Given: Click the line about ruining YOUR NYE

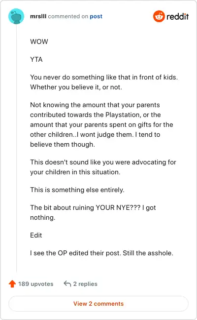Looking at the screenshot, I should pos(93,212).
